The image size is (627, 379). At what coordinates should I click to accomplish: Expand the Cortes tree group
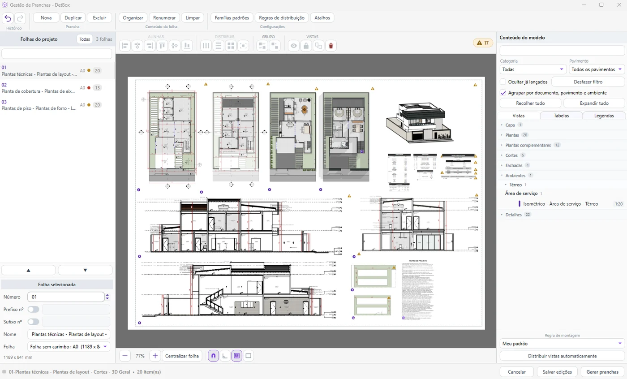click(x=502, y=155)
